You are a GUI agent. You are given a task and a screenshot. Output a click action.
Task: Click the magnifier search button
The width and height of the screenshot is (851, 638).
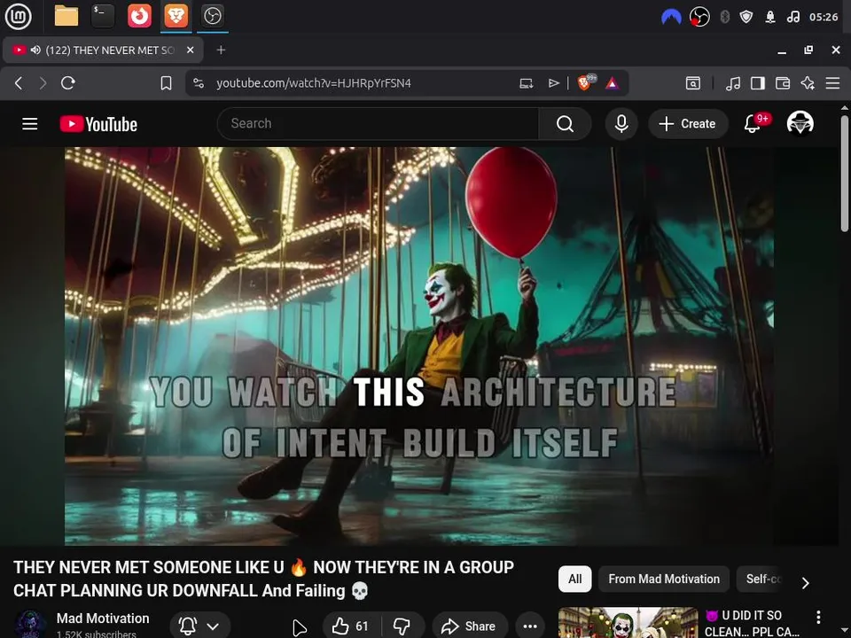[x=565, y=124]
